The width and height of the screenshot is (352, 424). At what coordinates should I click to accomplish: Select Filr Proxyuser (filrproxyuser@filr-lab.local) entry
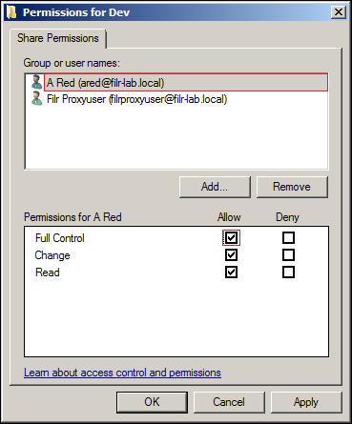tap(136, 99)
